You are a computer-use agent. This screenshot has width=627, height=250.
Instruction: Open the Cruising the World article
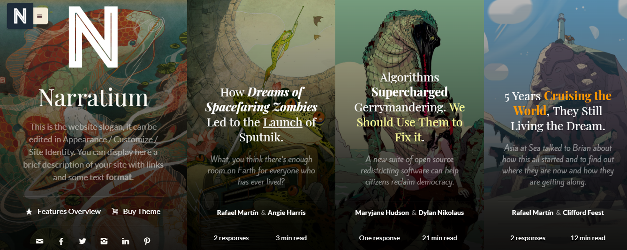558,111
